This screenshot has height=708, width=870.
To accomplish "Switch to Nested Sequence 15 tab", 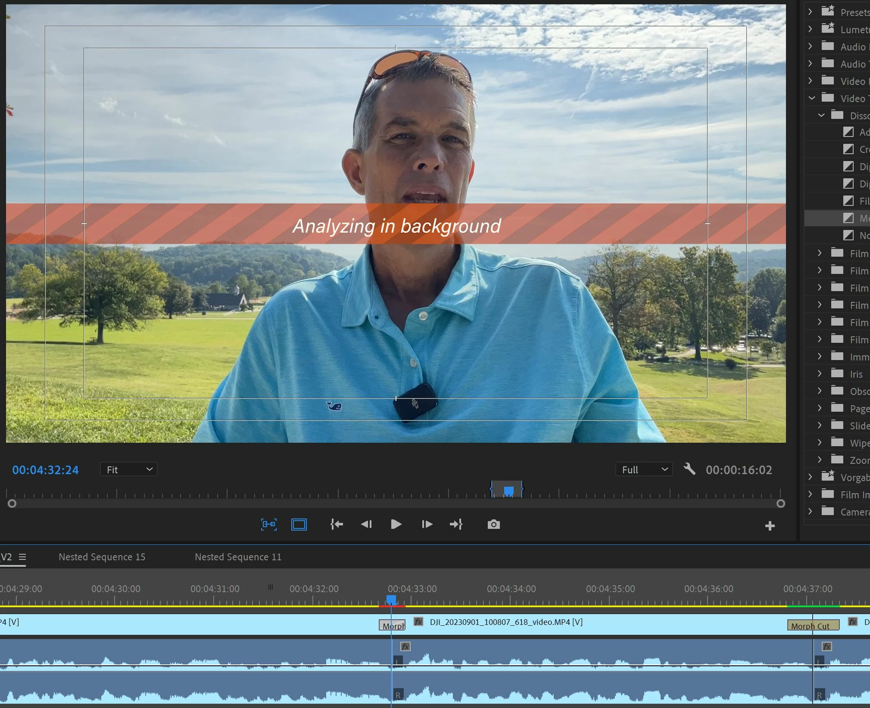I will coord(102,557).
